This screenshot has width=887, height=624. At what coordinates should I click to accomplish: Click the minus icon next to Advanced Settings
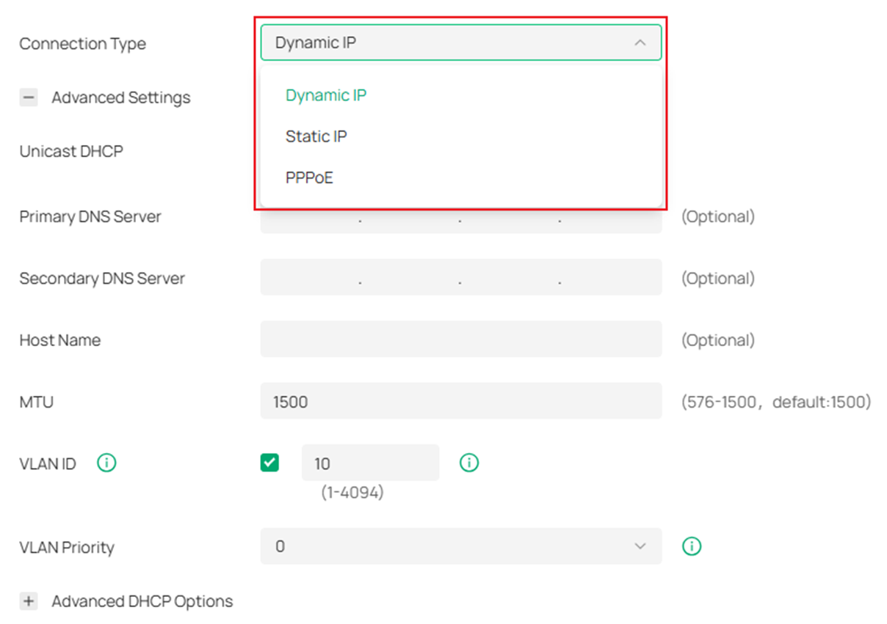pyautogui.click(x=28, y=97)
